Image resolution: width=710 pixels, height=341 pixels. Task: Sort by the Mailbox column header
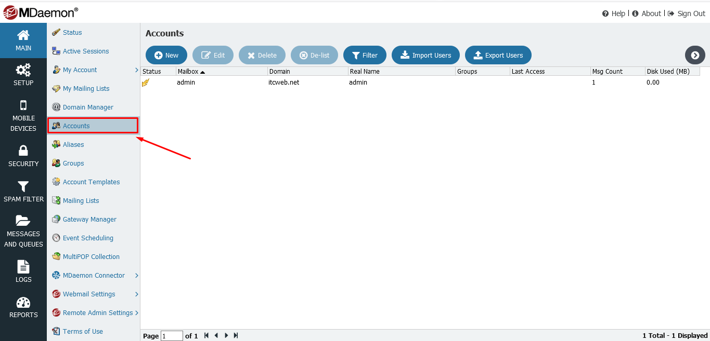[222, 71]
